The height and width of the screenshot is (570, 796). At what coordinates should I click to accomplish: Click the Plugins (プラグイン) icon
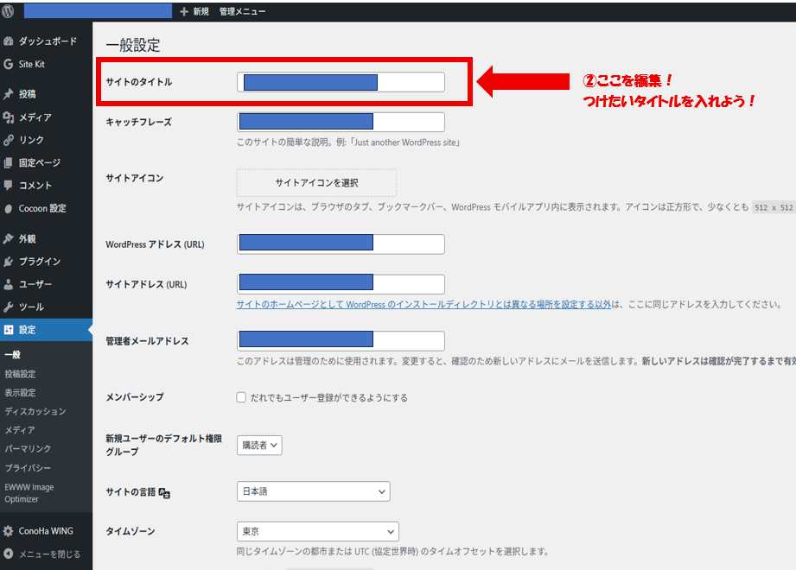click(x=9, y=262)
